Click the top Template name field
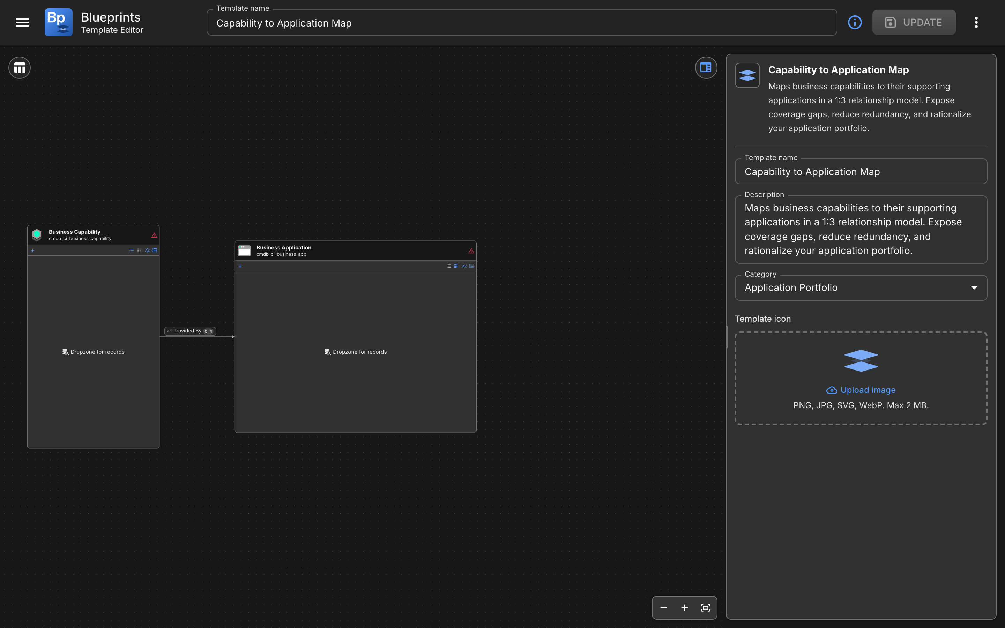The height and width of the screenshot is (628, 1005). point(522,23)
